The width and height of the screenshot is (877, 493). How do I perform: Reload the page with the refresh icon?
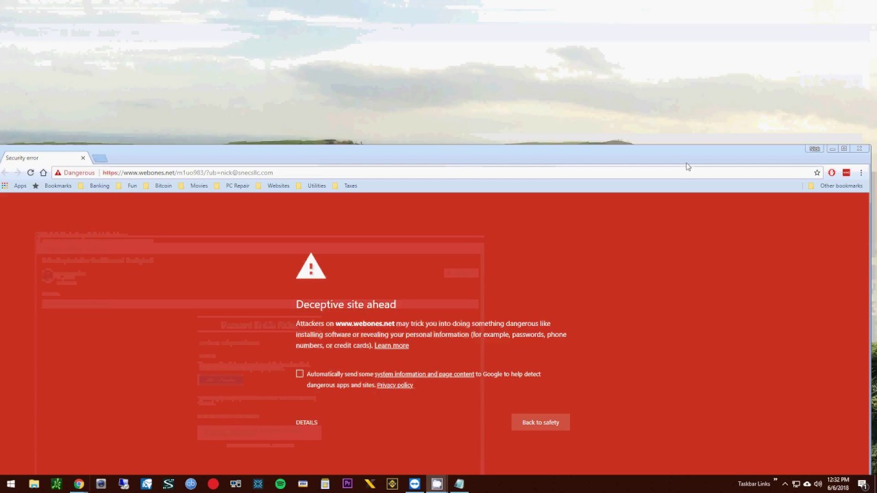point(30,173)
